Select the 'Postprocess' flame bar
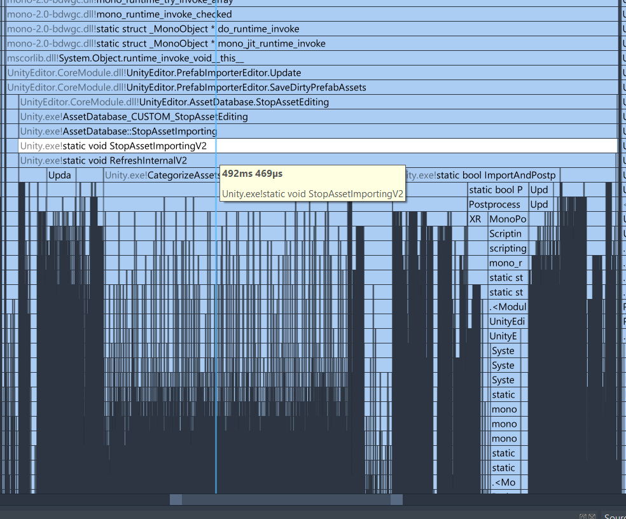 pos(498,204)
